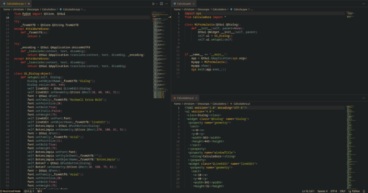Click '<ui version="4.0">' line
This screenshot has width=368, height=193.
click(x=199, y=112)
